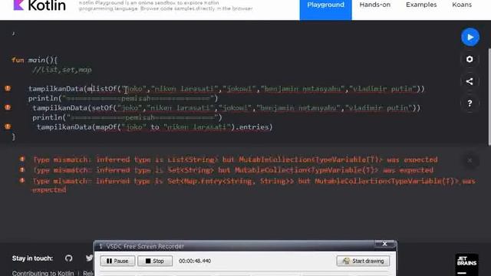Close the error output panel

pos(470,160)
